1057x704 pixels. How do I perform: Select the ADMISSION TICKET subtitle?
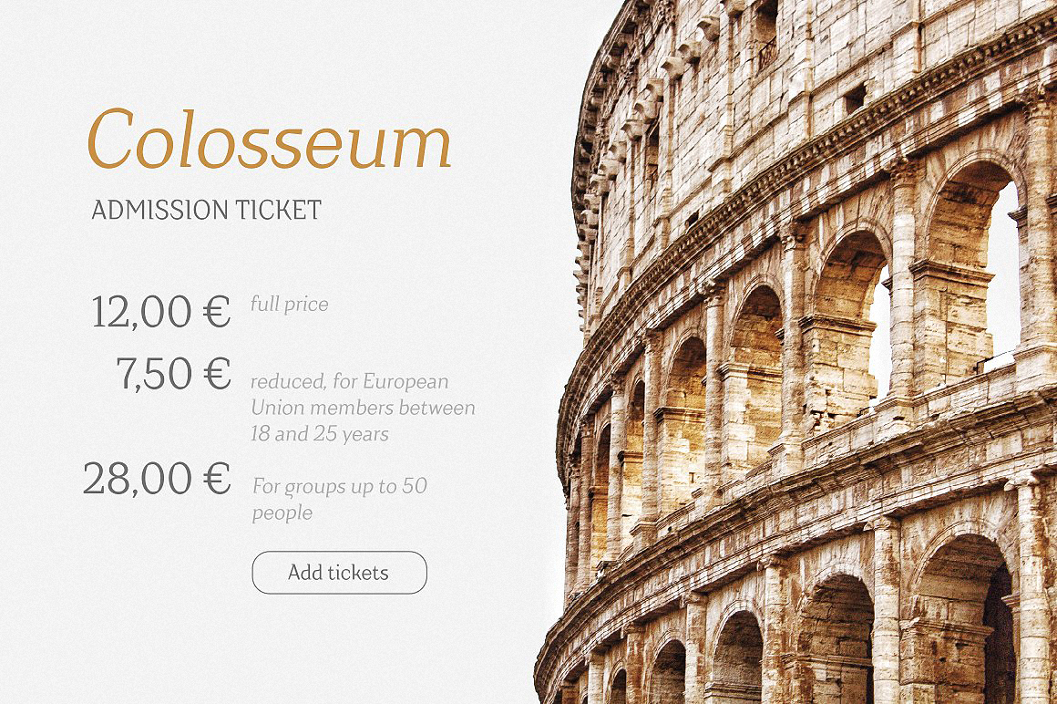coord(206,211)
